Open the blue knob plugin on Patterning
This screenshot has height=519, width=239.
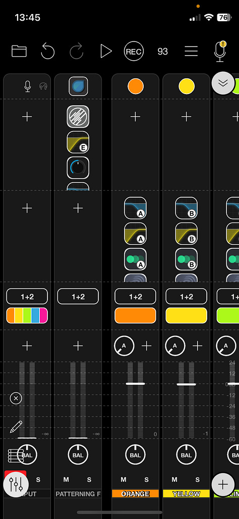78,167
